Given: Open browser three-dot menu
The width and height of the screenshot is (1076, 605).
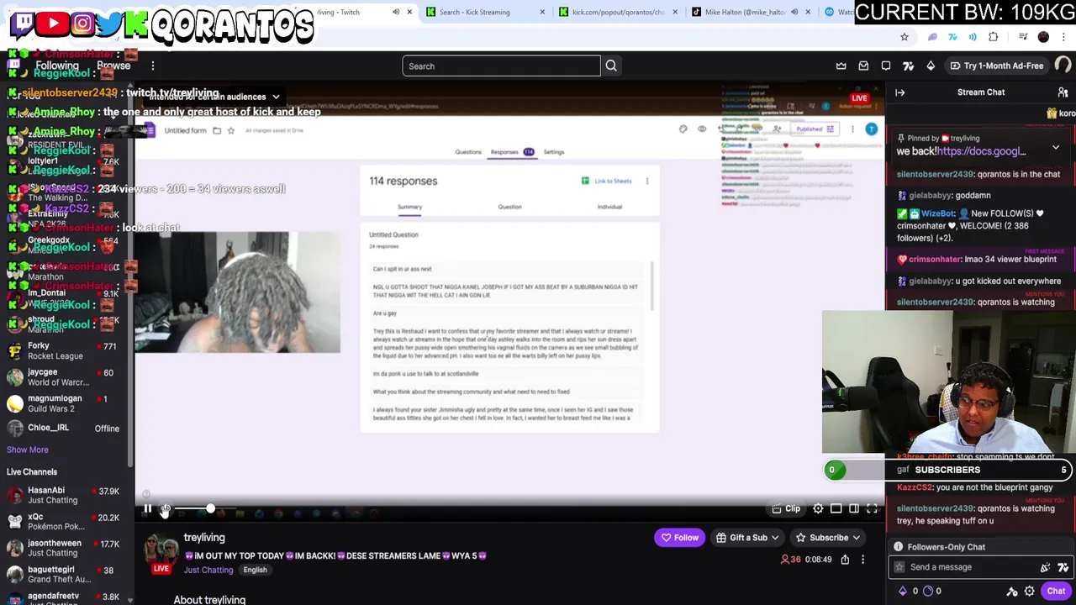Looking at the screenshot, I should click(1064, 37).
